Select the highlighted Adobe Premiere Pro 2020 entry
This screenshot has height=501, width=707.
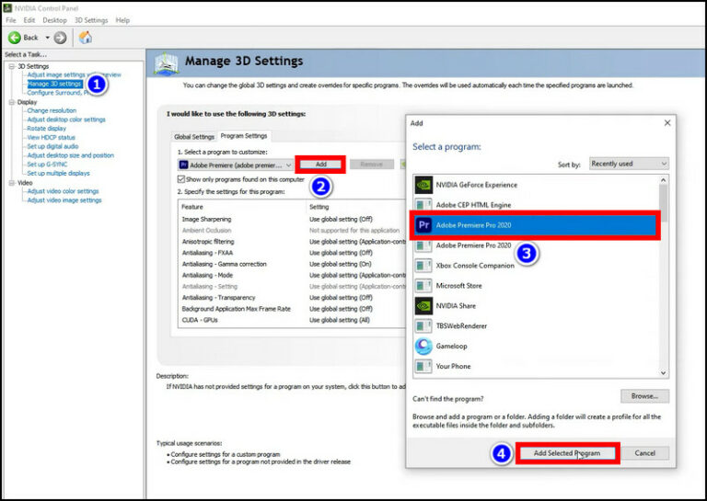point(534,225)
